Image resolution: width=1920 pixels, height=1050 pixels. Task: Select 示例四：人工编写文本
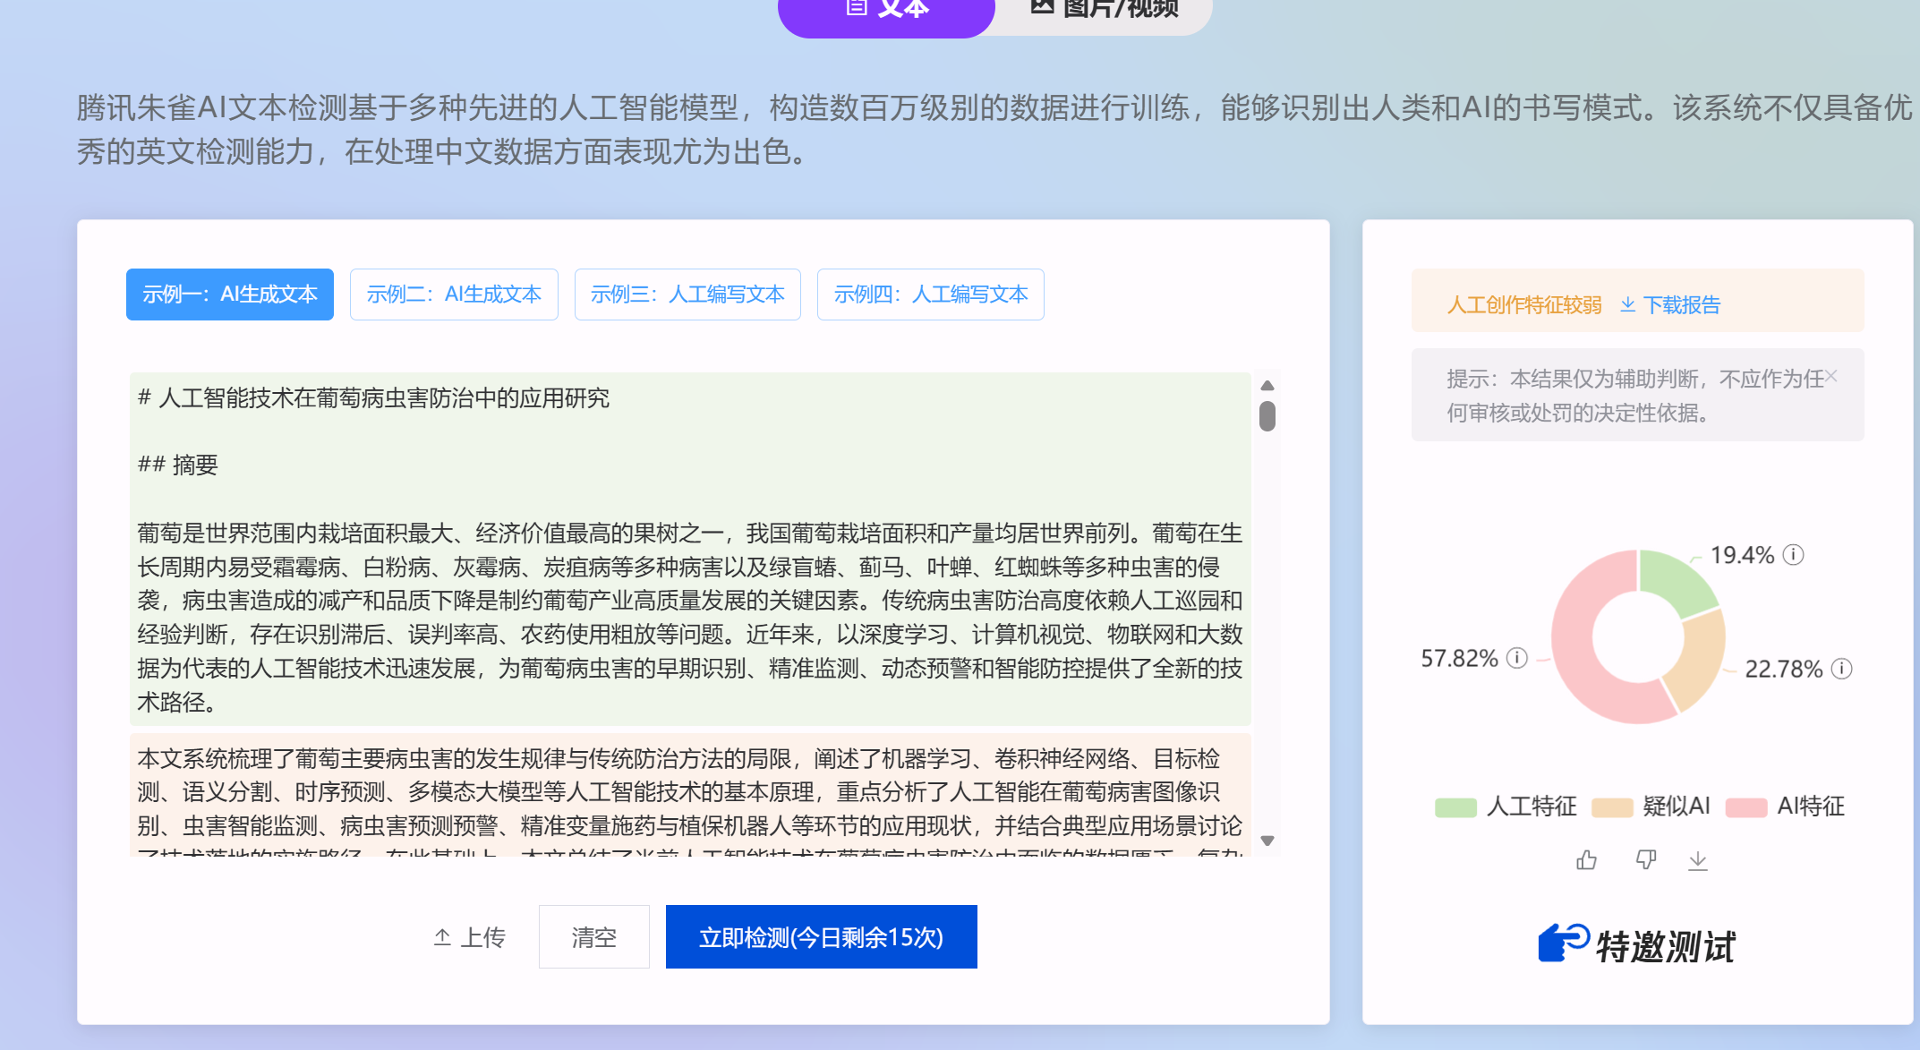(x=931, y=295)
